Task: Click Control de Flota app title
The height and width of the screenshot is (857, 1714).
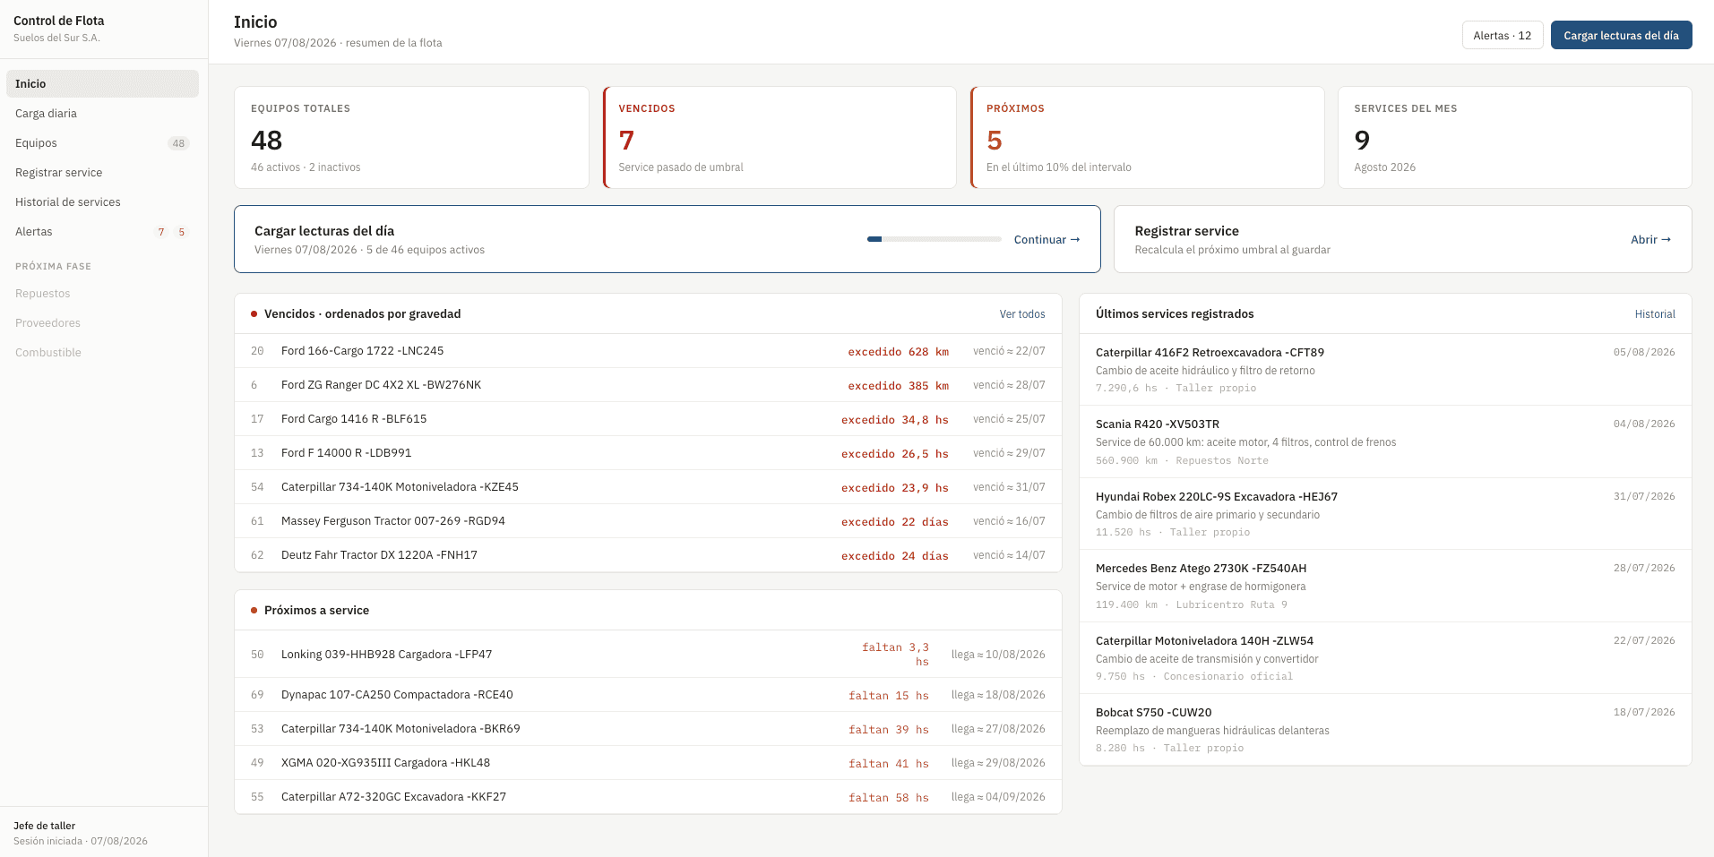Action: pos(59,21)
